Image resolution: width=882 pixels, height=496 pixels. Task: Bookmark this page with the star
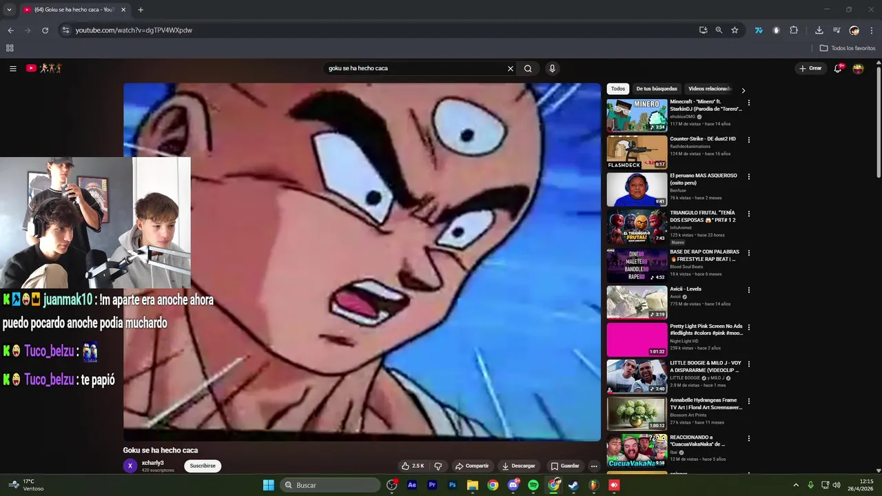click(735, 30)
